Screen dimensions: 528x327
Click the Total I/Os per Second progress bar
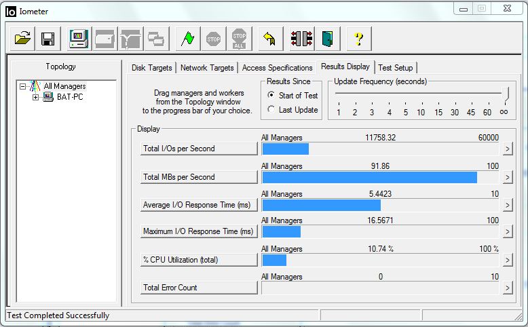(x=380, y=149)
